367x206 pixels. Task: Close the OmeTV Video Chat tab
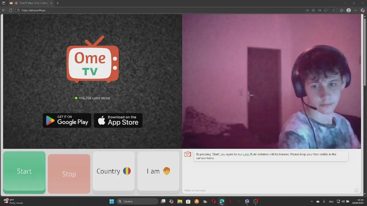(51, 3)
